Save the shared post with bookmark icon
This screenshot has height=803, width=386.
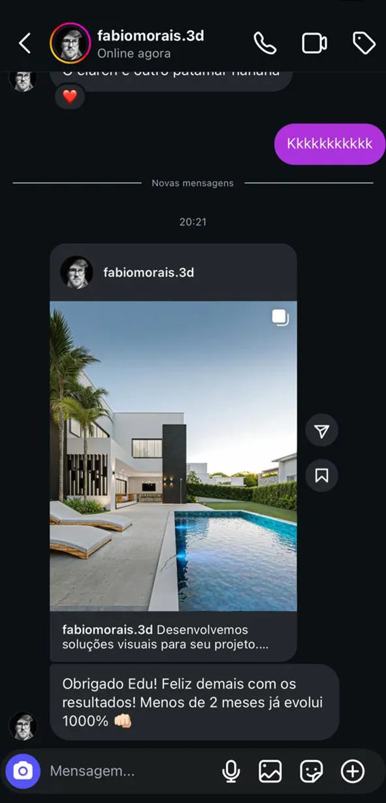pyautogui.click(x=321, y=475)
